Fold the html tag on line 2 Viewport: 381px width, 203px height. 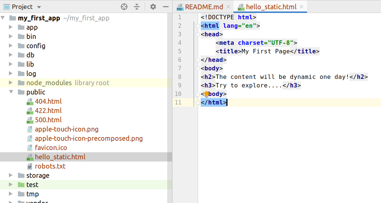coord(198,26)
